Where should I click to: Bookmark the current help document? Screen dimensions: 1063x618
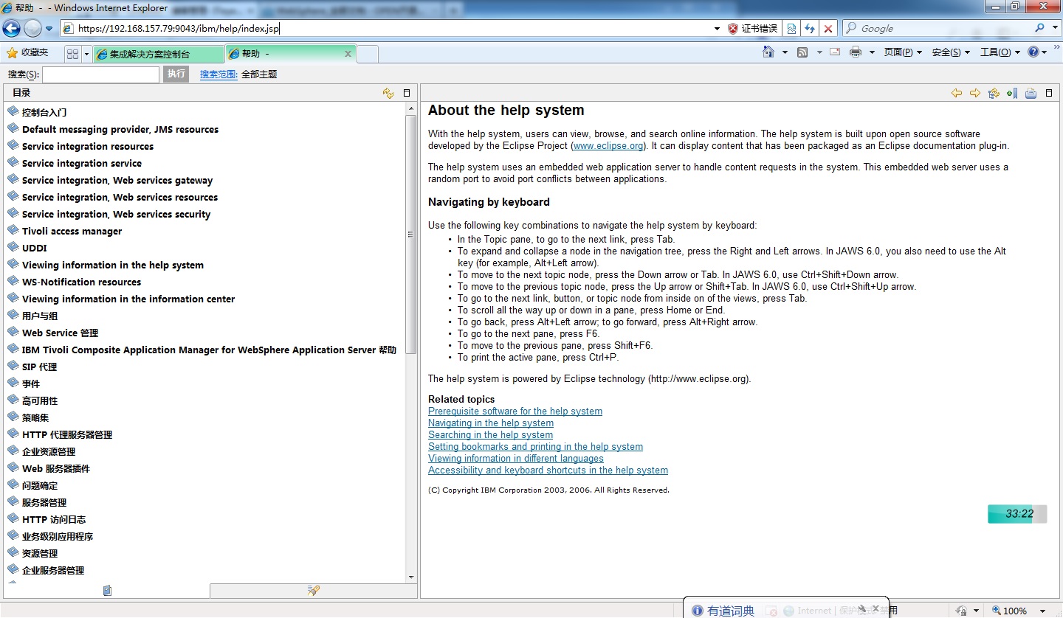[x=1011, y=93]
